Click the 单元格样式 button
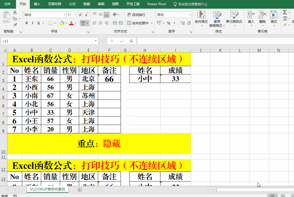This screenshot has height=197, width=294. click(234, 19)
